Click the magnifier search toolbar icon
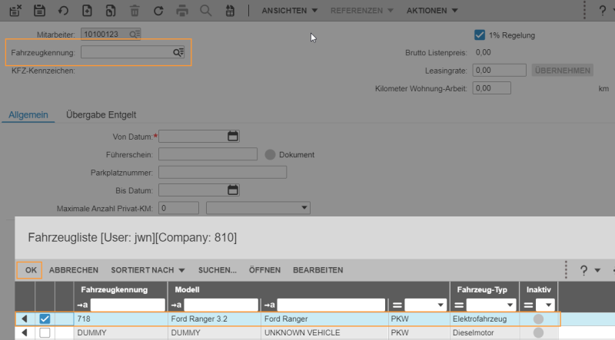Image resolution: width=615 pixels, height=340 pixels. click(205, 11)
